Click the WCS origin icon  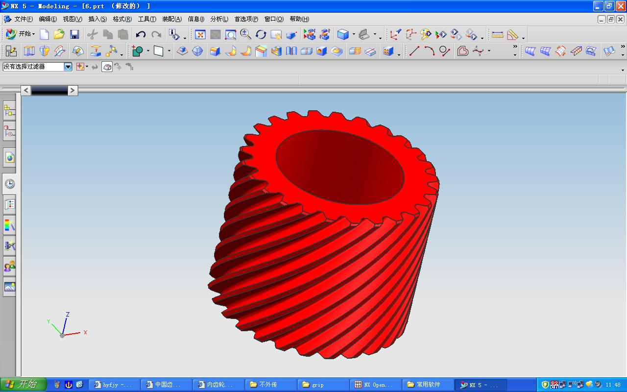[x=395, y=34]
